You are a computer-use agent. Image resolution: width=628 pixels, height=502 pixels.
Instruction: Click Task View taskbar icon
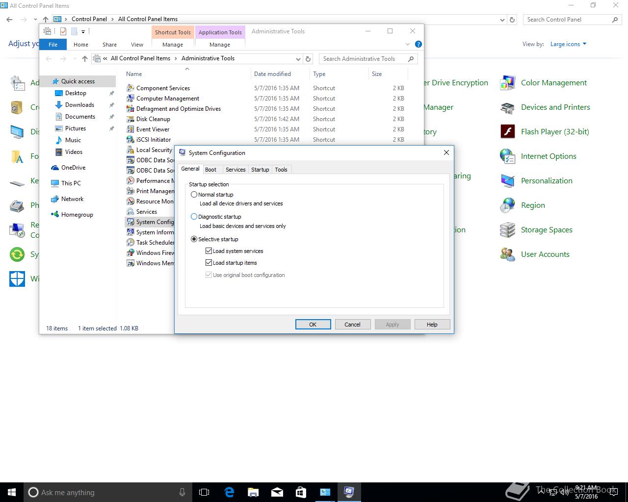(x=204, y=492)
